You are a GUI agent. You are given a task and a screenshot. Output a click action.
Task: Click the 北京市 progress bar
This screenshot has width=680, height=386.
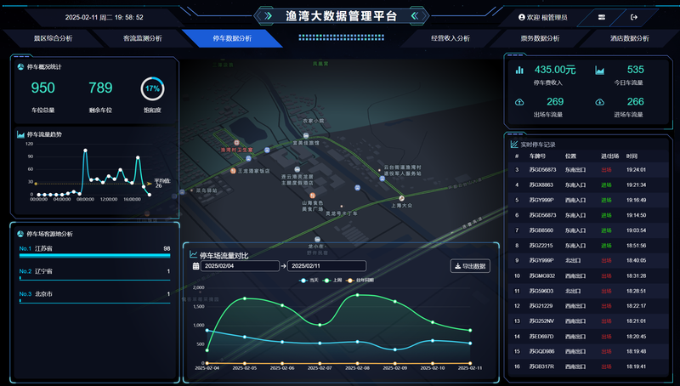(94, 302)
